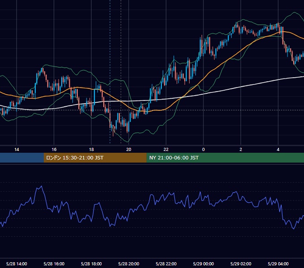Click the '20' hour axis label
Viewport: 304px width, 268px height.
pyautogui.click(x=129, y=150)
